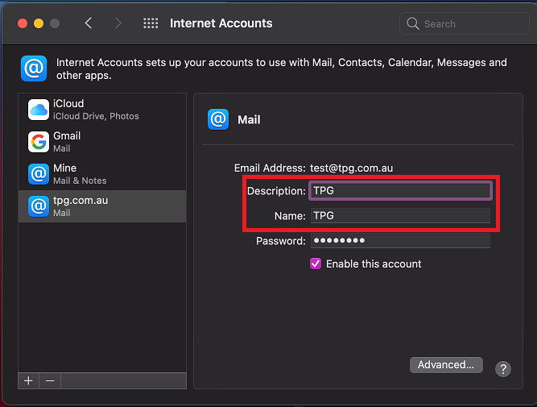Click the 'Email Address:' label

pos(270,168)
